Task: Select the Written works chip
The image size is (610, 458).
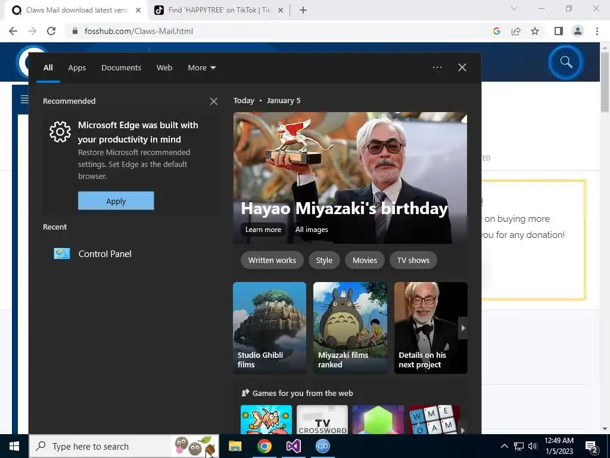Action: [272, 260]
